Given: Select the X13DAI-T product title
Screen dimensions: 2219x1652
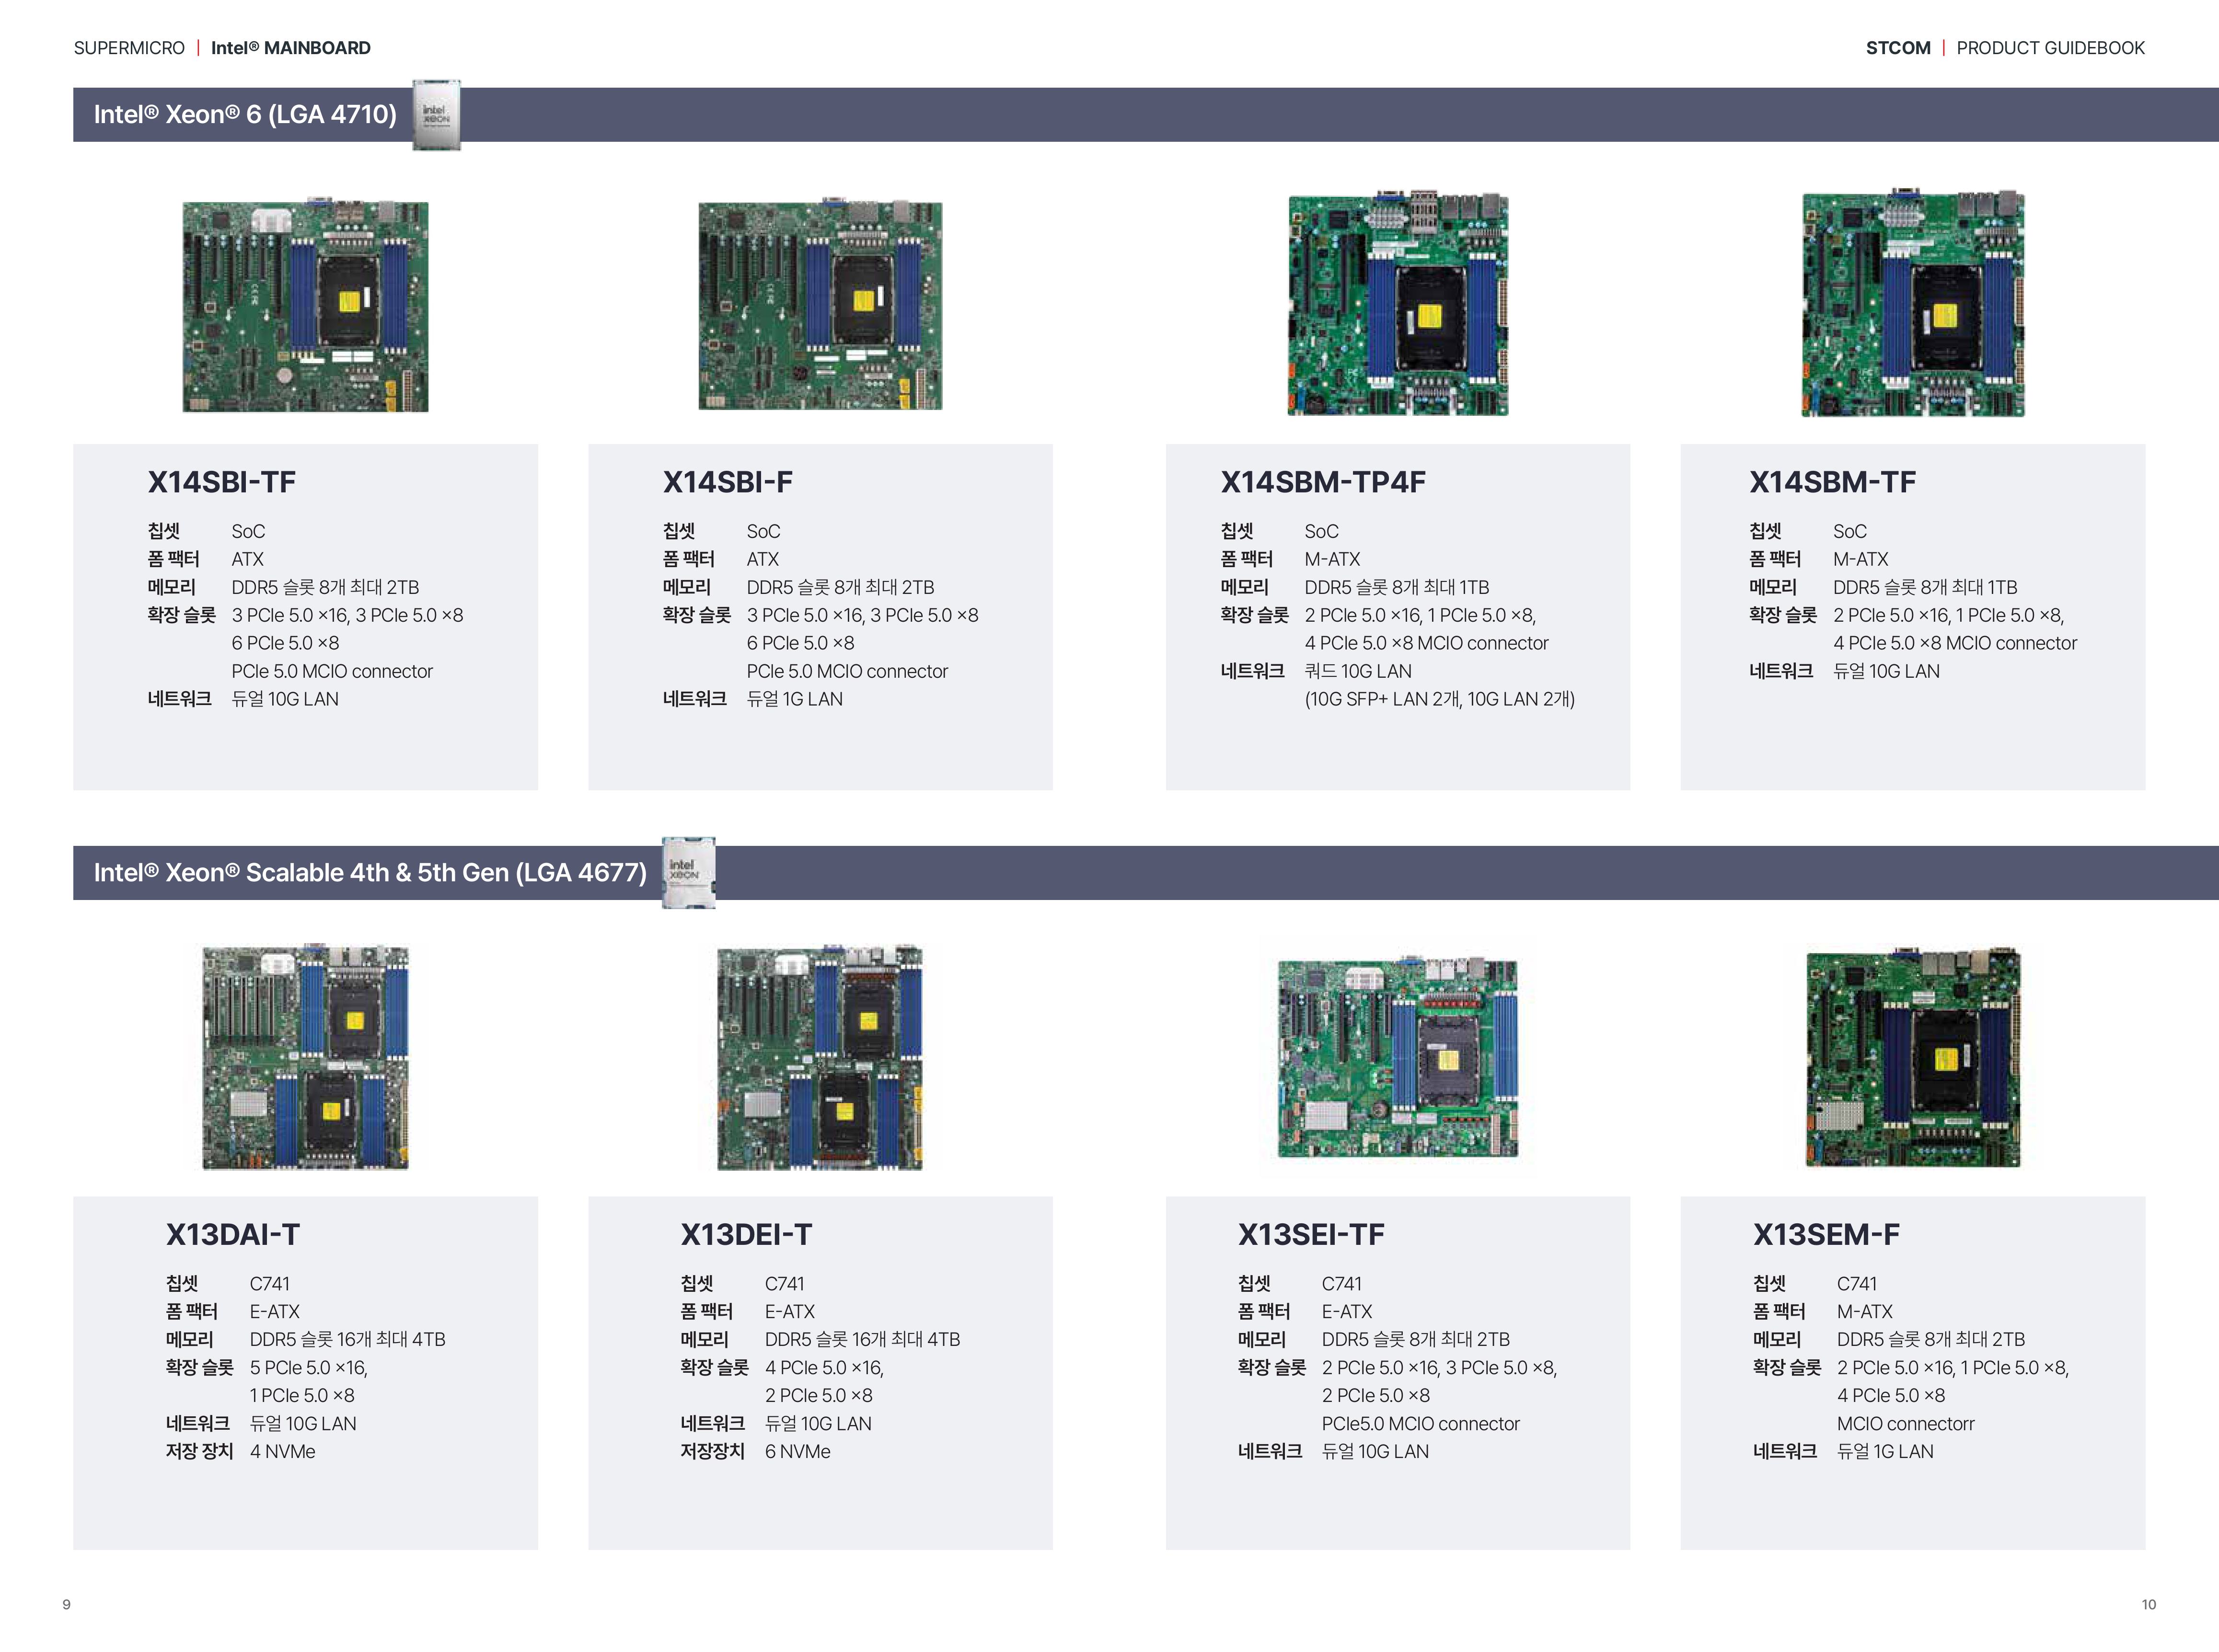Looking at the screenshot, I should [x=233, y=1234].
